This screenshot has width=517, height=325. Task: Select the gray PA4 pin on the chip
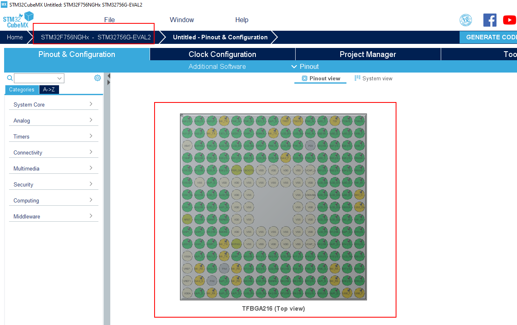click(x=224, y=268)
